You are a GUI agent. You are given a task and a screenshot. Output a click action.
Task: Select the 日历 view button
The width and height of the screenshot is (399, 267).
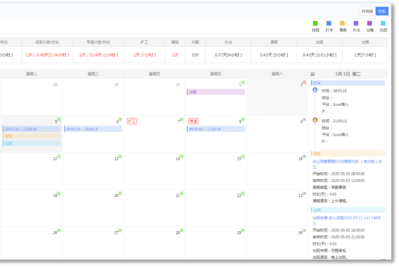382,11
